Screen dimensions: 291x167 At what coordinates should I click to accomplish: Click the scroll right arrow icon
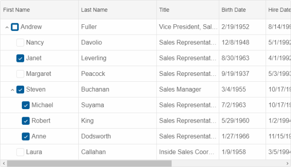pos(287,163)
